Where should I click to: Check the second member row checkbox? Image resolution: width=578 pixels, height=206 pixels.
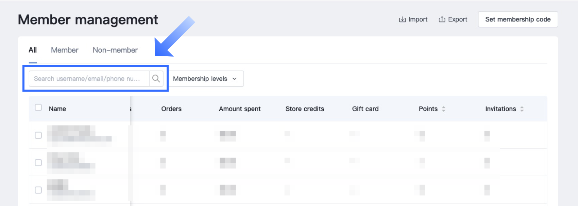coord(38,163)
